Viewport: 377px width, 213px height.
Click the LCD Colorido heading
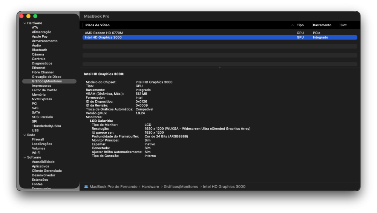click(x=101, y=121)
